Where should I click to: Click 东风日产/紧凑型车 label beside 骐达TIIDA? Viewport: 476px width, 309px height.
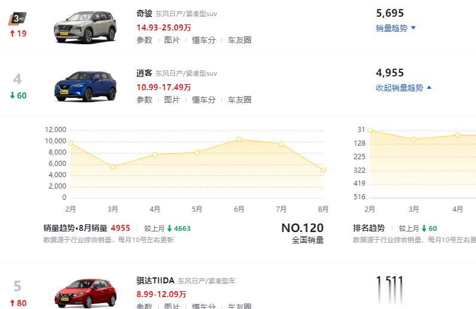[x=207, y=281]
